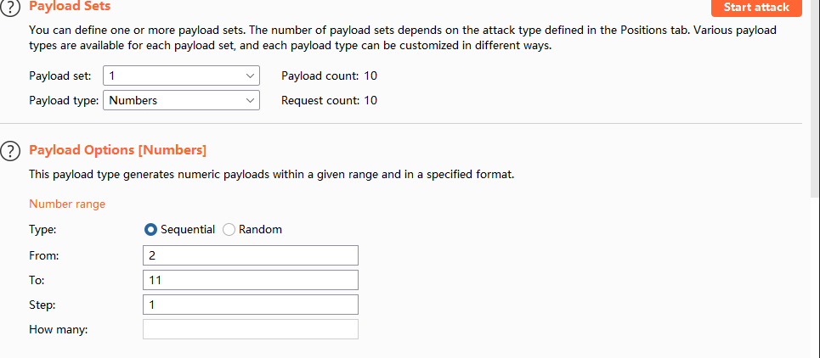This screenshot has width=820, height=358.
Task: Click the disabled How many field
Action: pos(251,329)
